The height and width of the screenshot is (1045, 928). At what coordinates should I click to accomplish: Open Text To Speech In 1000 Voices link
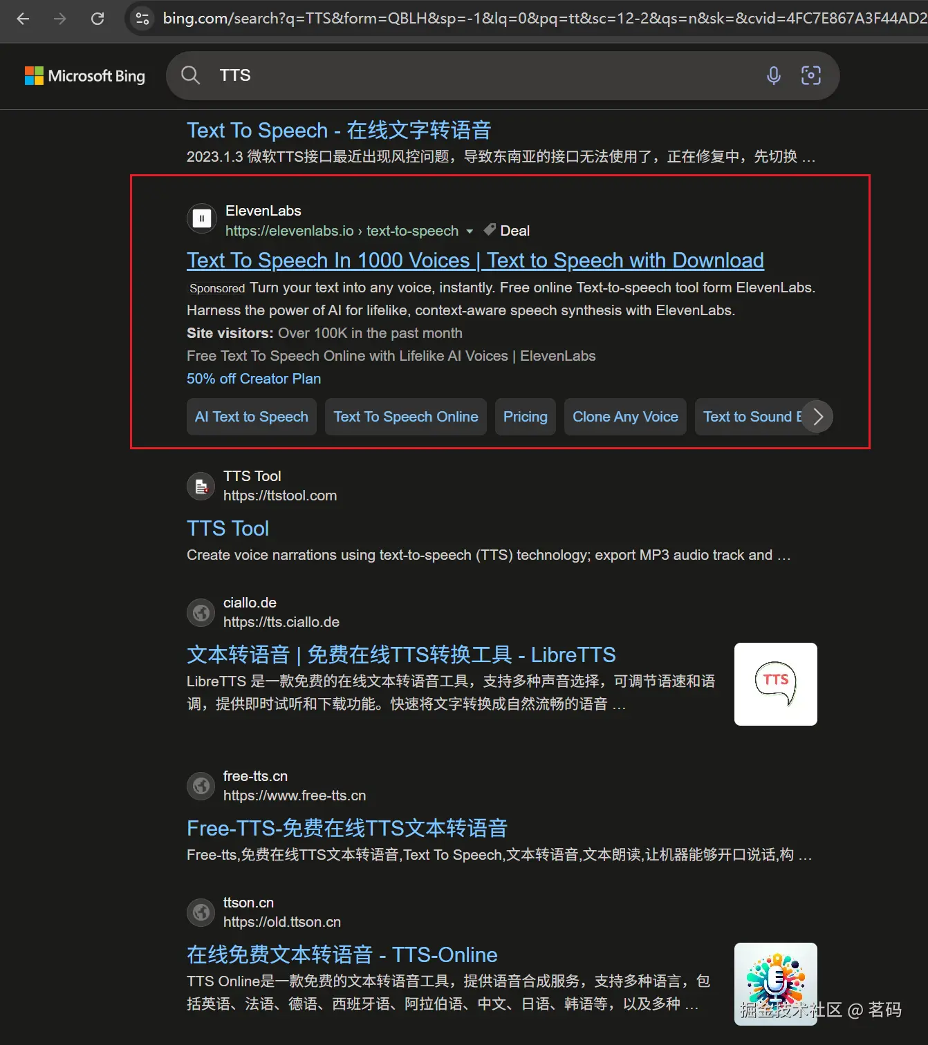point(475,261)
